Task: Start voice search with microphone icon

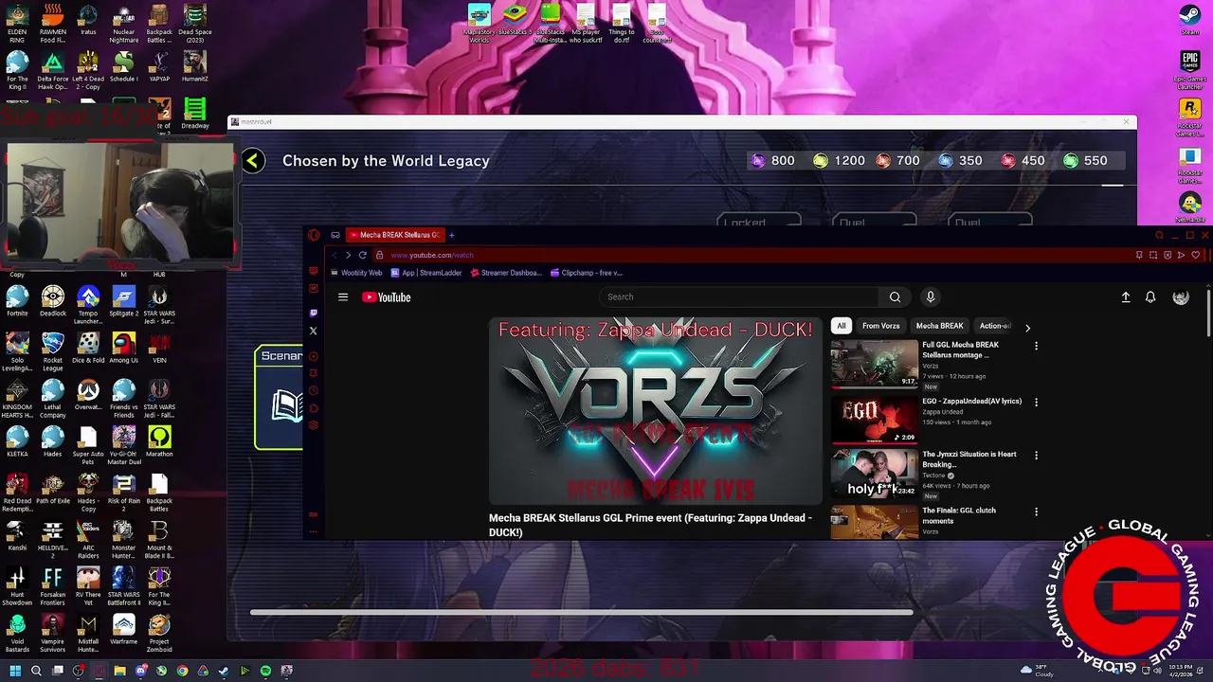Action: pos(931,296)
